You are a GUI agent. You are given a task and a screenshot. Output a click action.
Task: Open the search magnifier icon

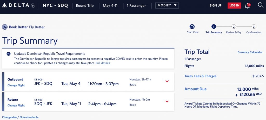pyautogui.click(x=261, y=5)
